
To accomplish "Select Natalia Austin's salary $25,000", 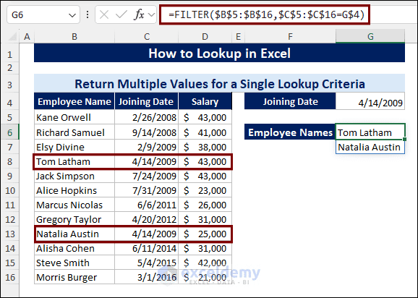I will pos(205,234).
